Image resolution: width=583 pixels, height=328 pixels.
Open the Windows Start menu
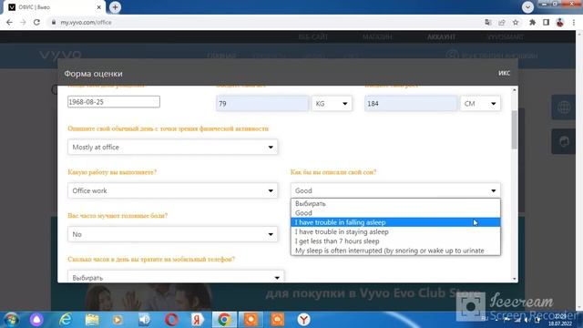pyautogui.click(x=11, y=320)
